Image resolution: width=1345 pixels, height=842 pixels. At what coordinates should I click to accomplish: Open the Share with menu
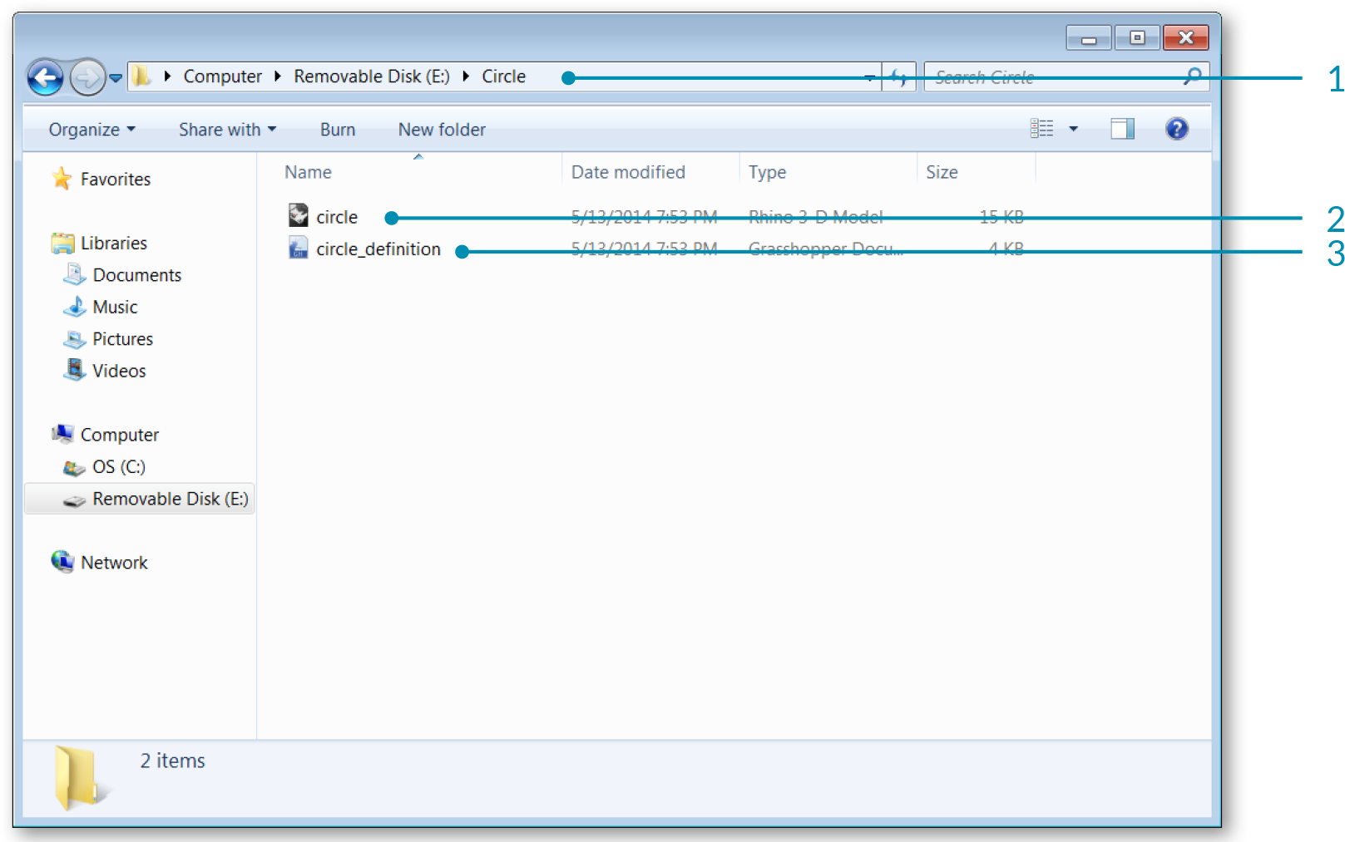click(x=227, y=130)
